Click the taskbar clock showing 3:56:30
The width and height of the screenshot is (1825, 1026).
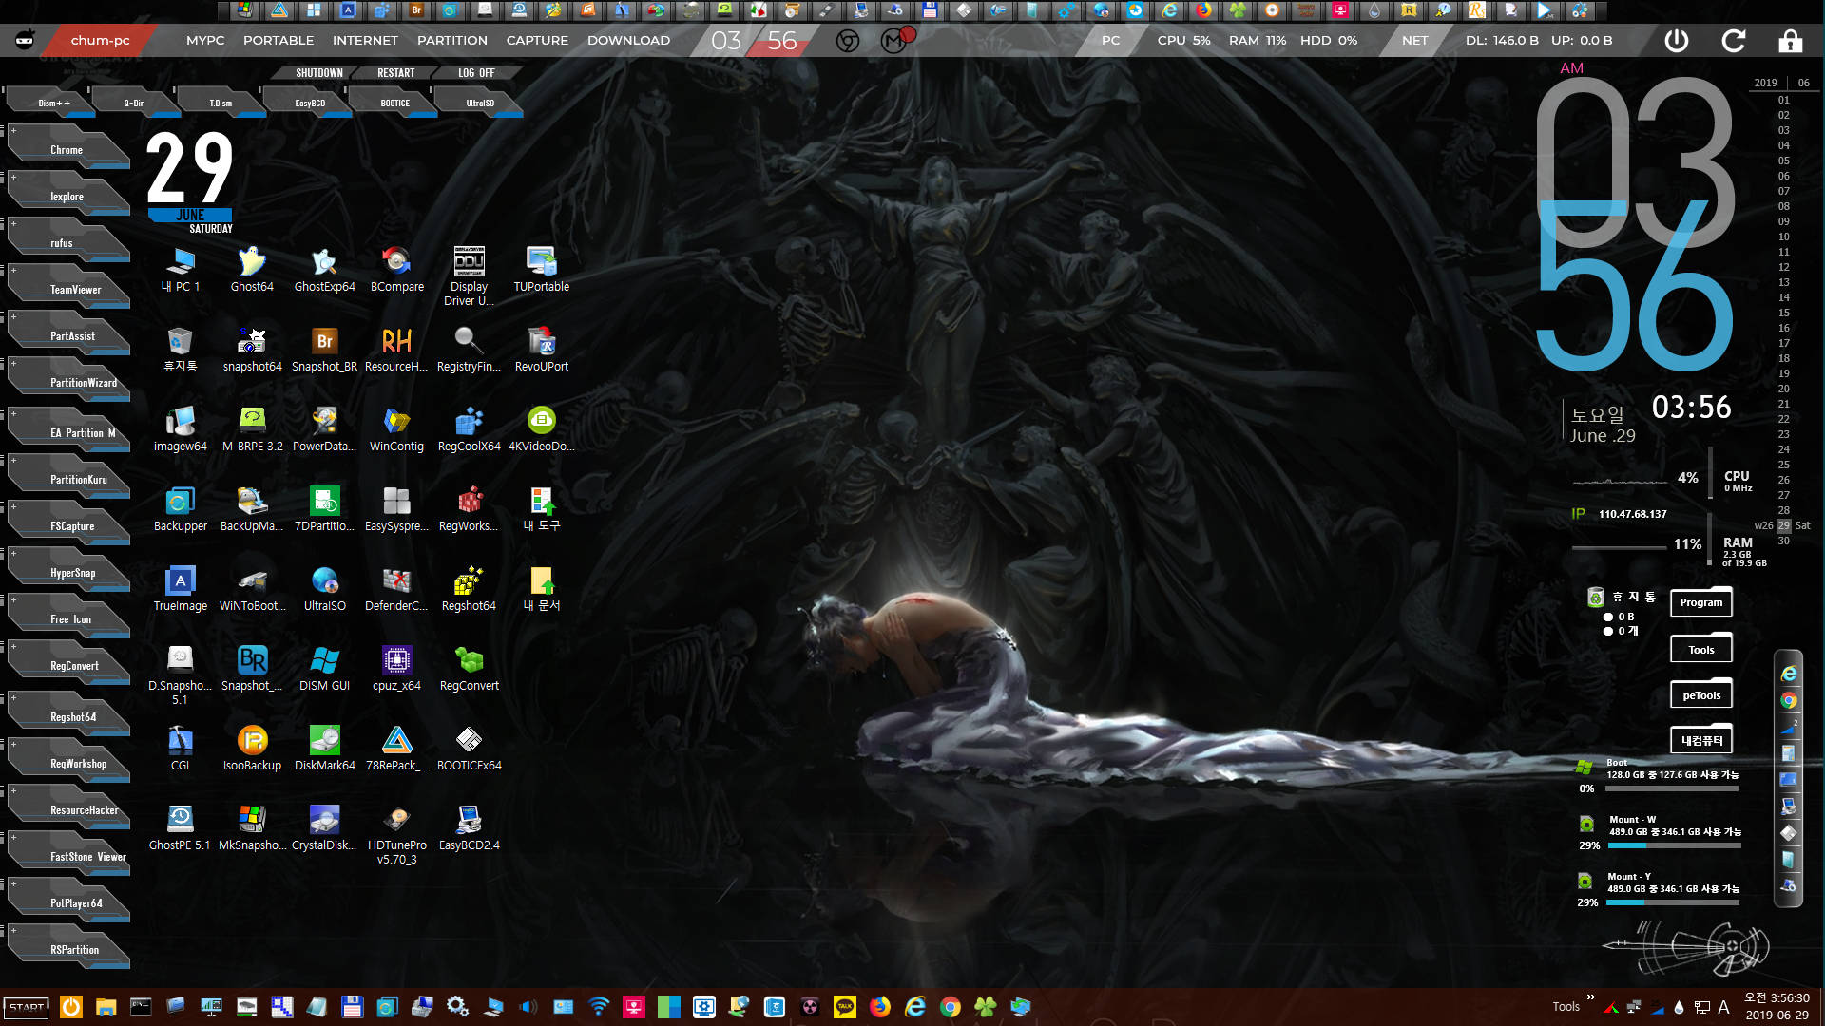(x=1777, y=998)
